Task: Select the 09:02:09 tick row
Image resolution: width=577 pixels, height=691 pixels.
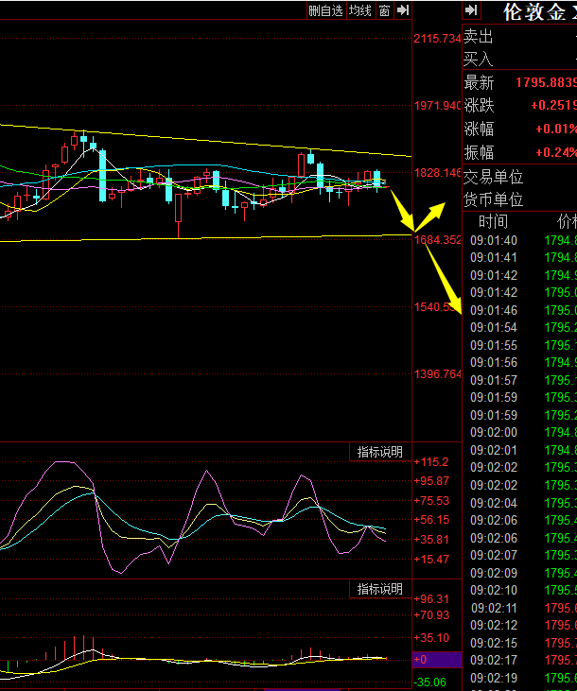Action: click(520, 574)
